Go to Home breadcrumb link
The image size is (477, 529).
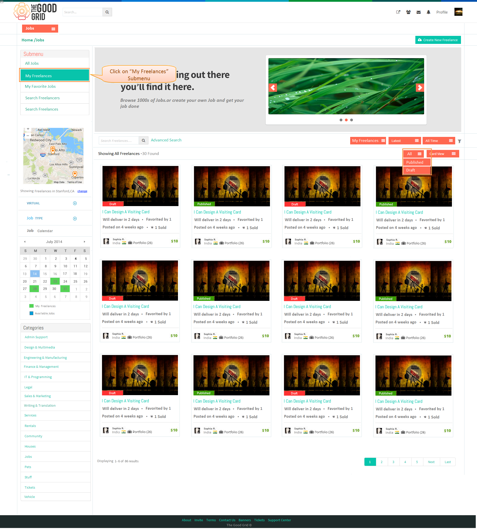point(27,40)
